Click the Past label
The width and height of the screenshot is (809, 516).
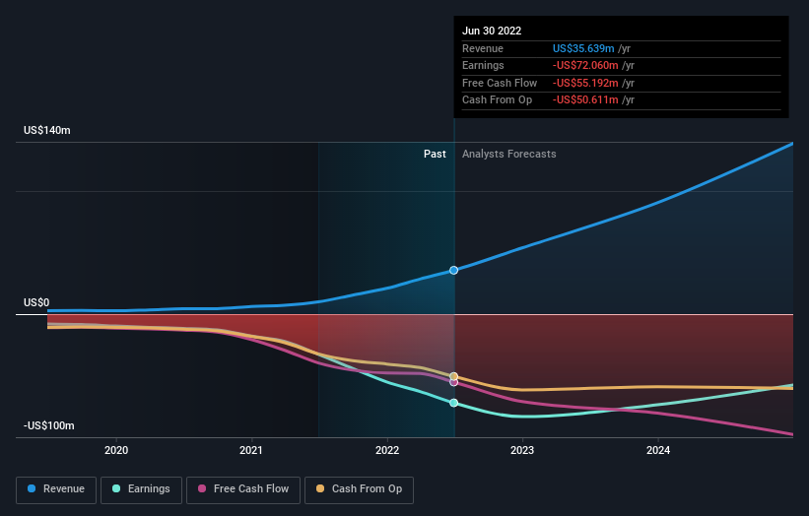(435, 154)
